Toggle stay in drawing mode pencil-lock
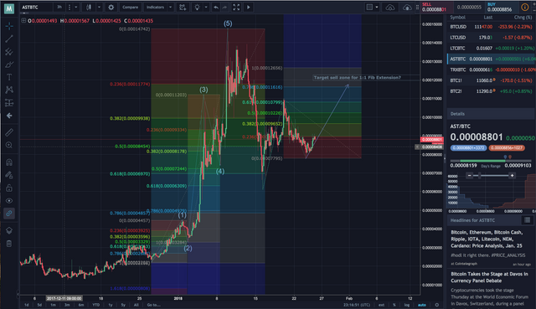This screenshot has height=309, width=536. point(9,175)
